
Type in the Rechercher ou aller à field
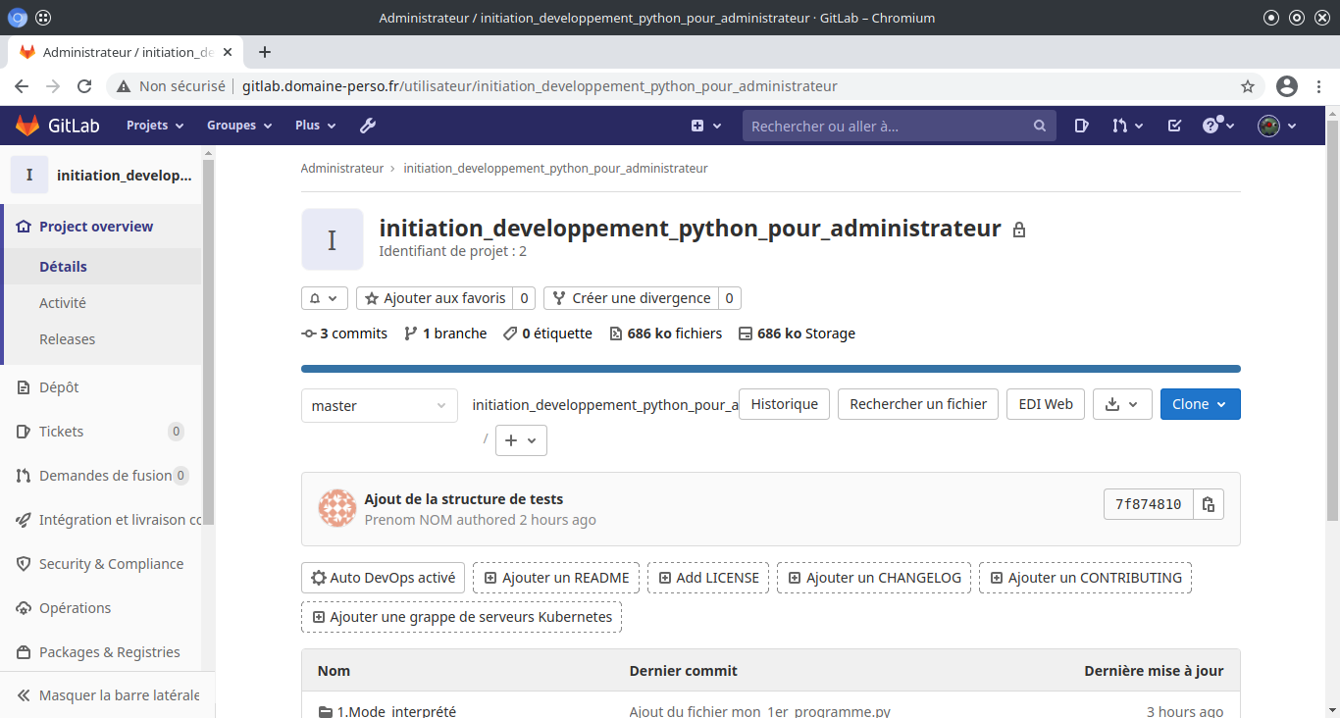tap(888, 126)
